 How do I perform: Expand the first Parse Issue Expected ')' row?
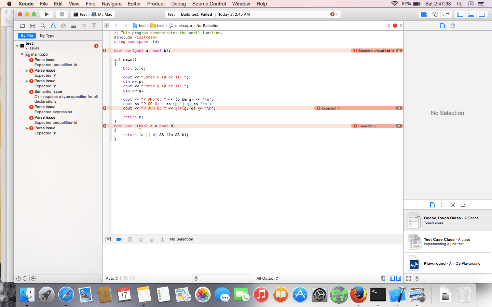point(27,71)
